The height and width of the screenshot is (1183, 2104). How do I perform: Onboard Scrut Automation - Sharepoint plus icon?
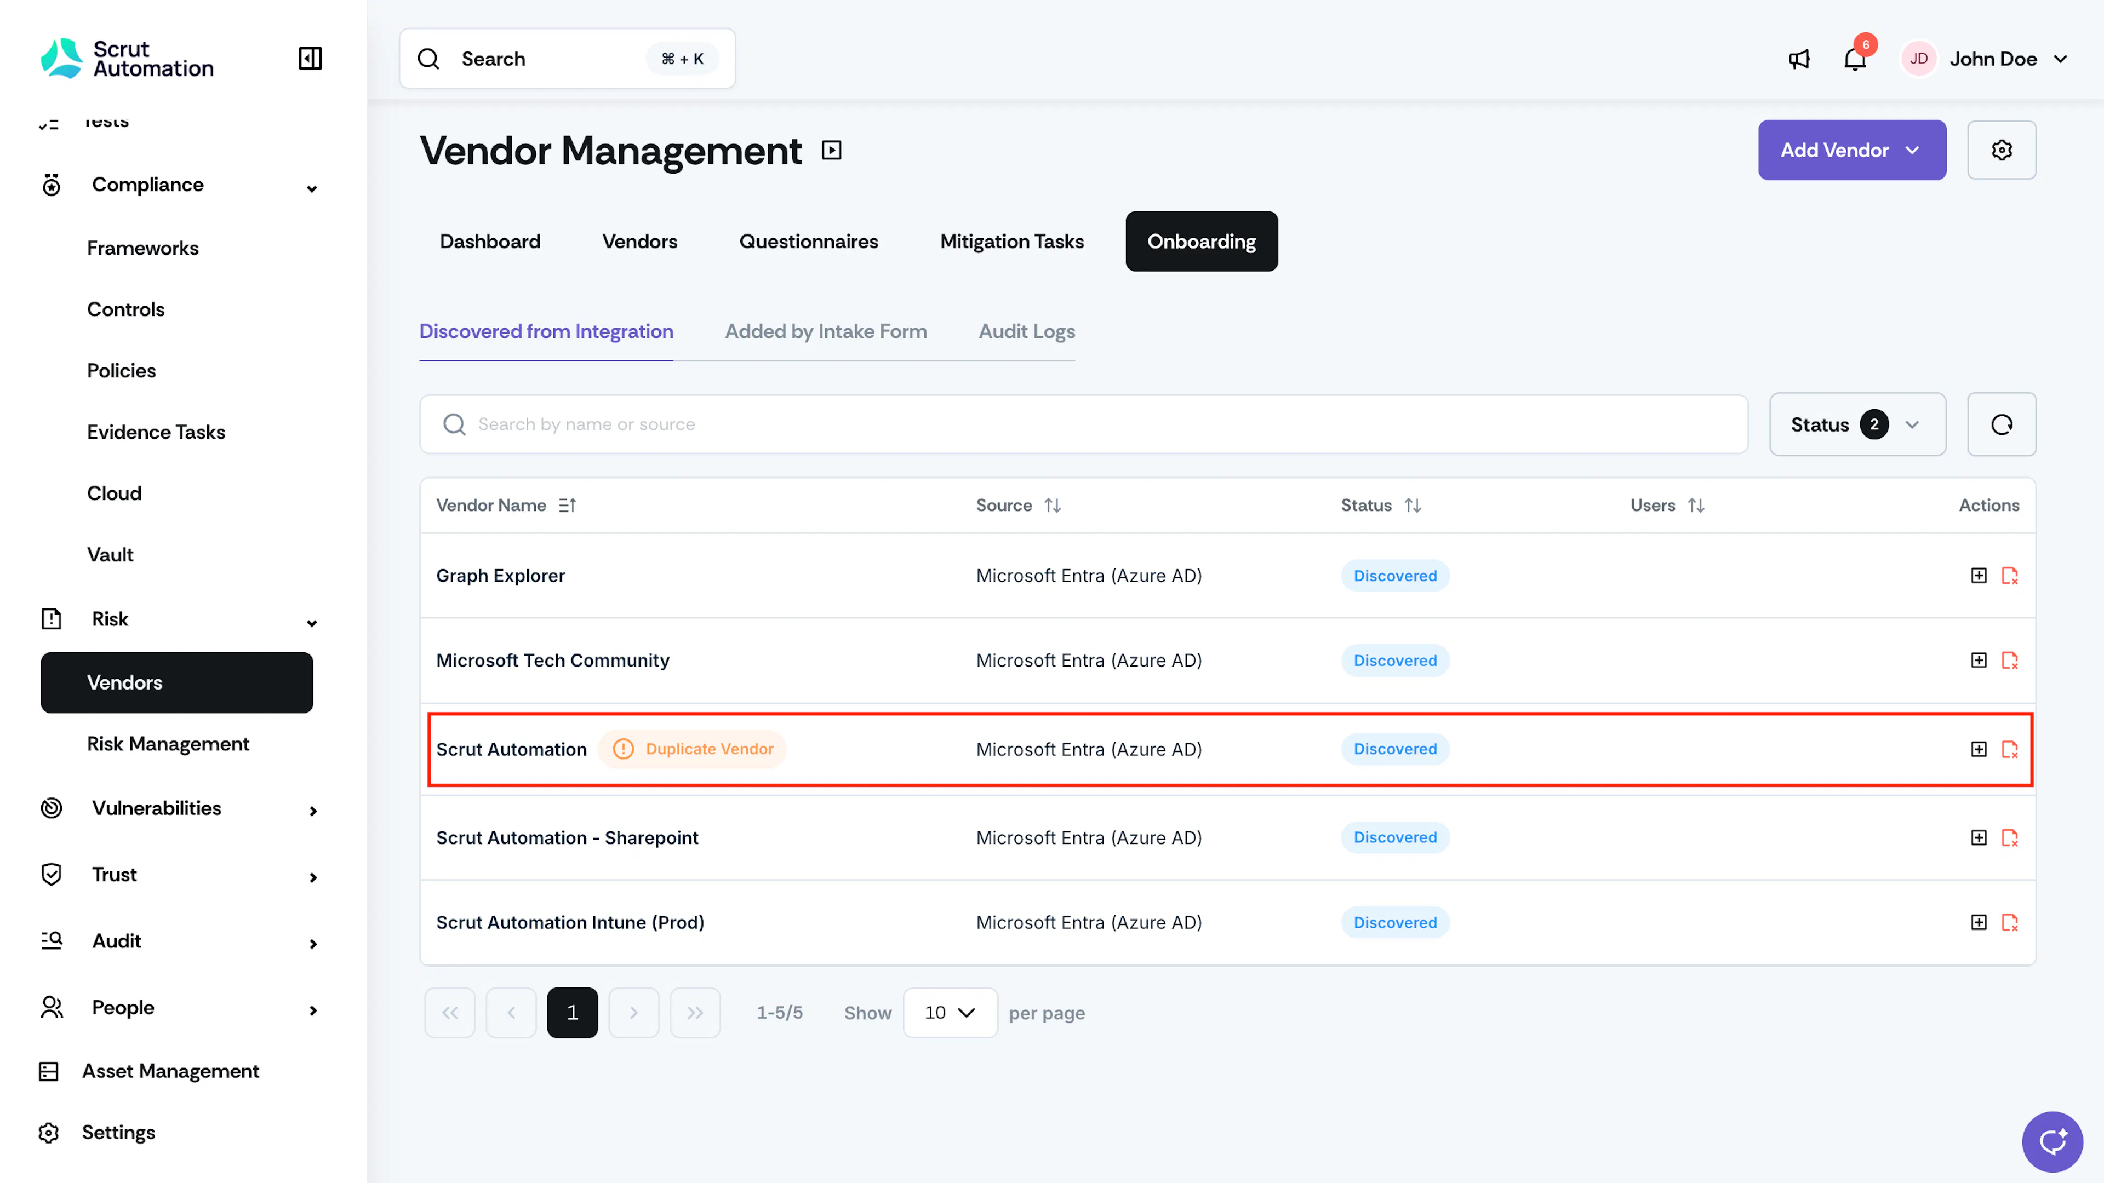[x=1978, y=837]
